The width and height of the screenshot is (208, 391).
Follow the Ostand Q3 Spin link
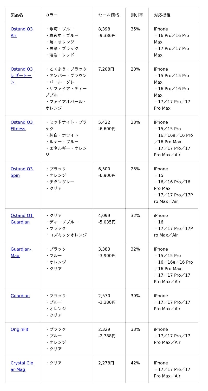coord(22,169)
